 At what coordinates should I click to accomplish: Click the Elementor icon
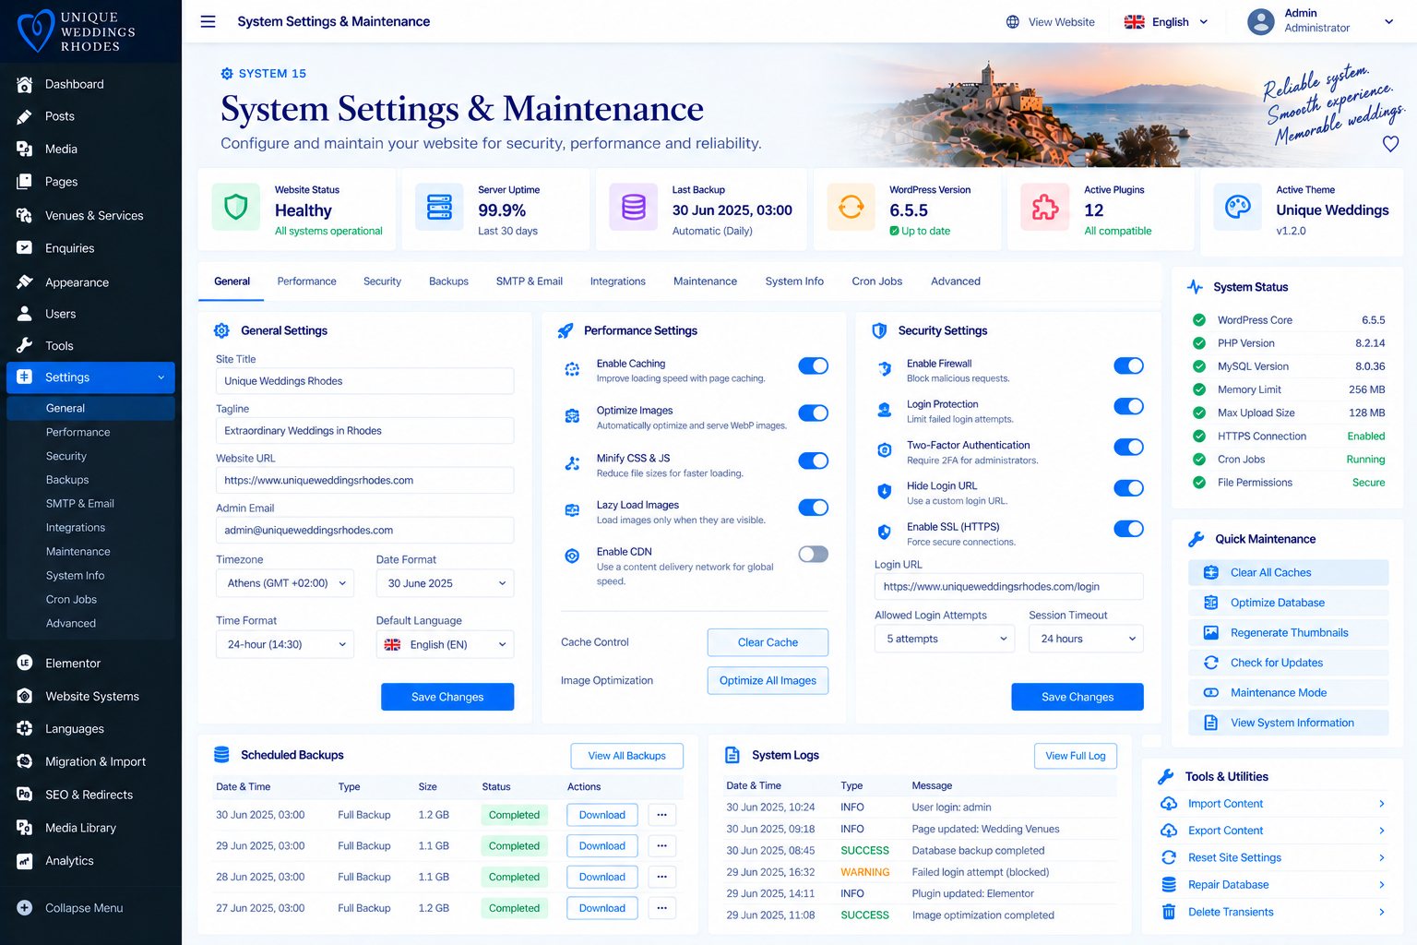25,664
